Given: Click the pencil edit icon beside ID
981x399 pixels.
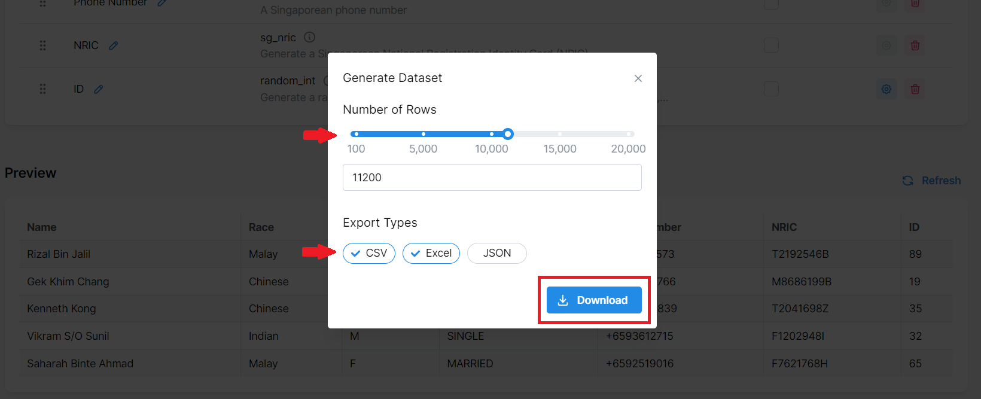Looking at the screenshot, I should [x=99, y=89].
